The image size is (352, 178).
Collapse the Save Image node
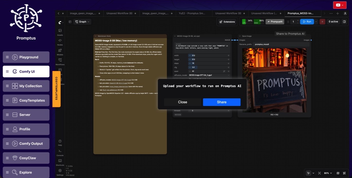point(240,36)
